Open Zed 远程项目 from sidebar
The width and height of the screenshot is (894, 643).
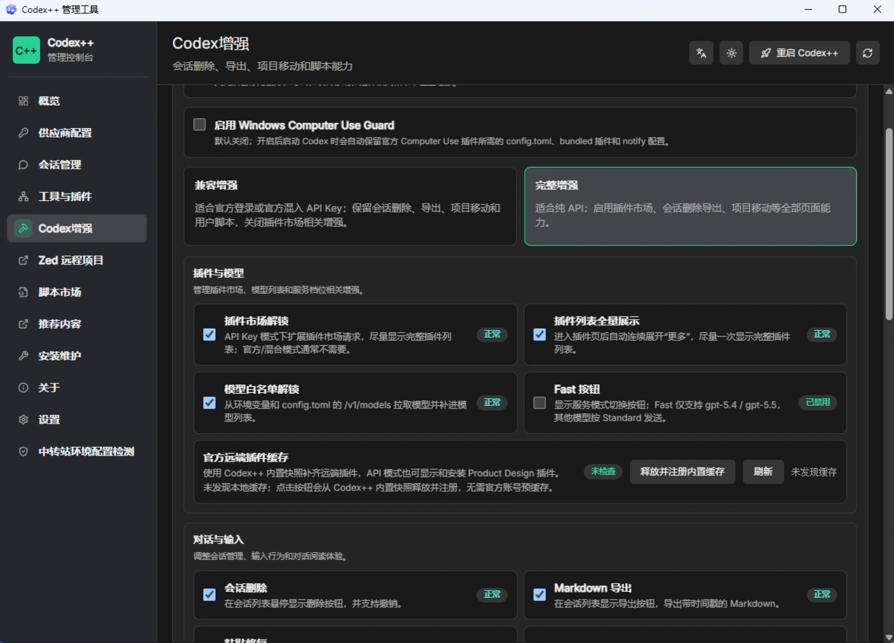click(77, 260)
